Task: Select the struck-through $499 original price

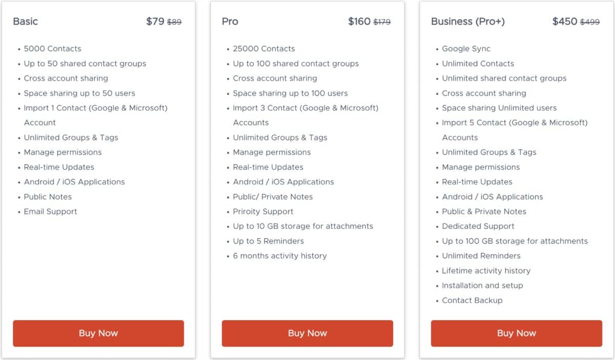Action: pyautogui.click(x=589, y=22)
